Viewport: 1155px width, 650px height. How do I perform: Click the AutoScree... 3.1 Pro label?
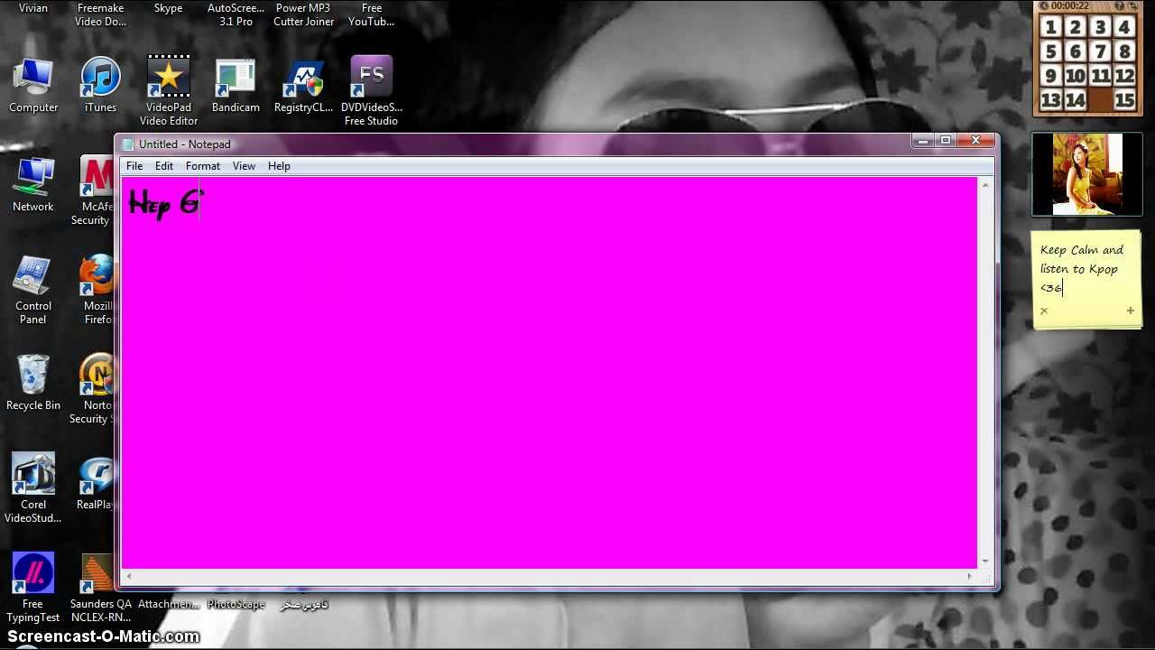pos(236,14)
